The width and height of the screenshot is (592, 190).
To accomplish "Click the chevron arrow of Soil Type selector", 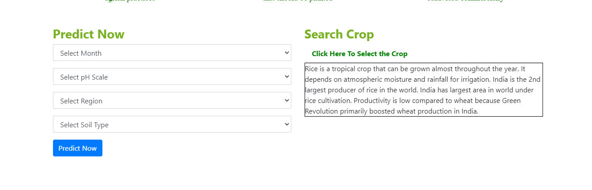I will (287, 124).
